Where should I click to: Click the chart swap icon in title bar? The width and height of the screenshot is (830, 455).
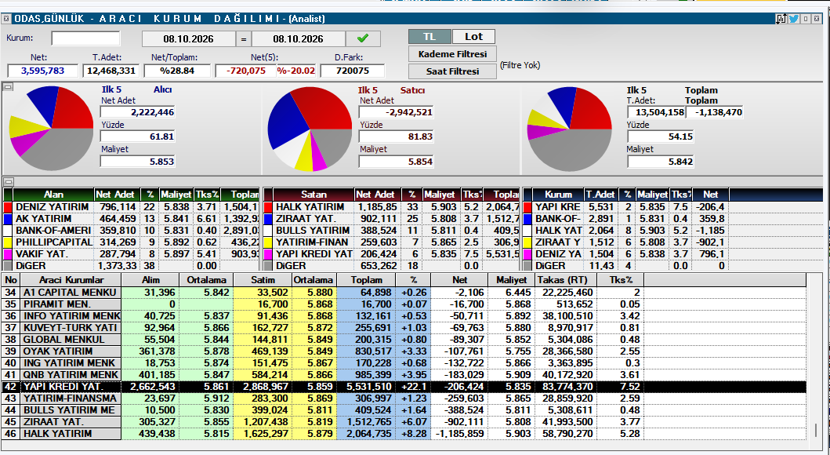pos(781,19)
